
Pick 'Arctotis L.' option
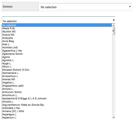point(57,102)
